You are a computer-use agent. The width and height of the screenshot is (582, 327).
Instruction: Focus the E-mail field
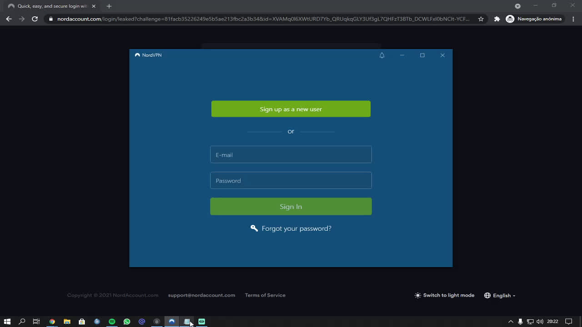pyautogui.click(x=291, y=154)
